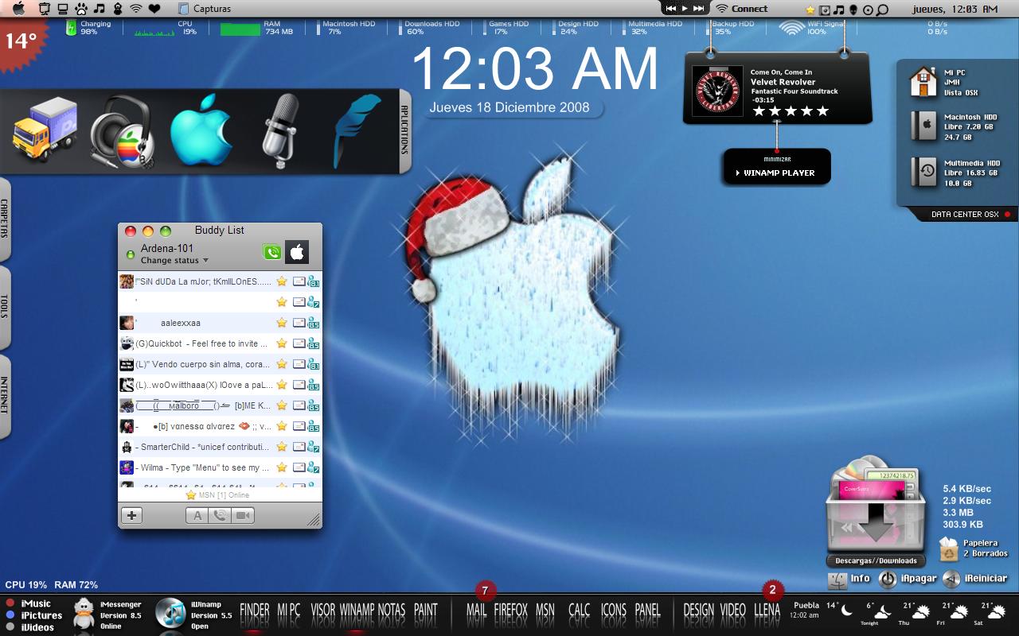This screenshot has height=636, width=1019.
Task: Open the Capturas menu item
Action: (x=205, y=9)
